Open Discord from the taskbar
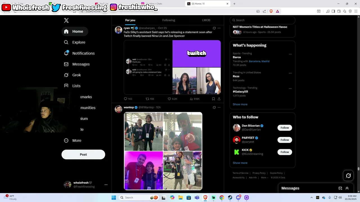Screen dimensions: 360x202 click(238, 198)
